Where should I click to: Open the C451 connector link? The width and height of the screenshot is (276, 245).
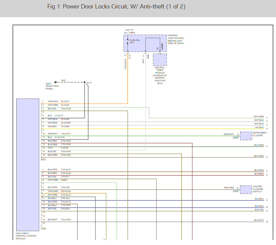pos(43,159)
